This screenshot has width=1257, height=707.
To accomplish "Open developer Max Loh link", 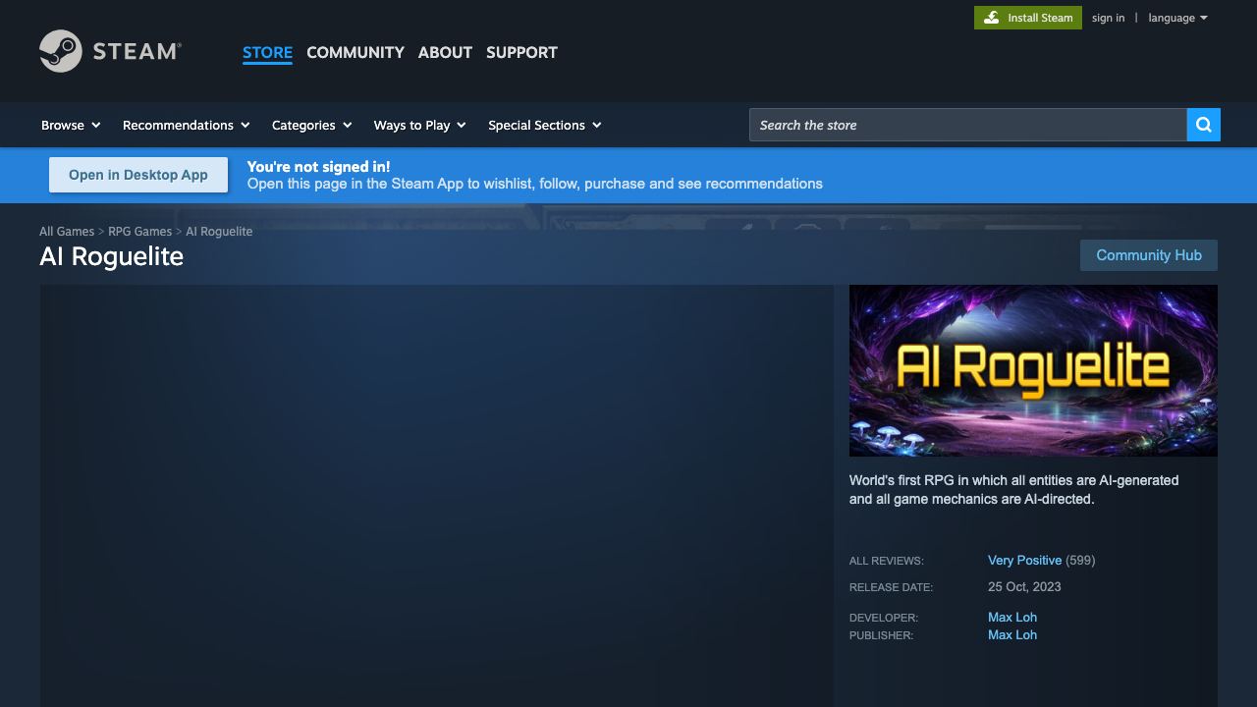I will tap(1012, 617).
